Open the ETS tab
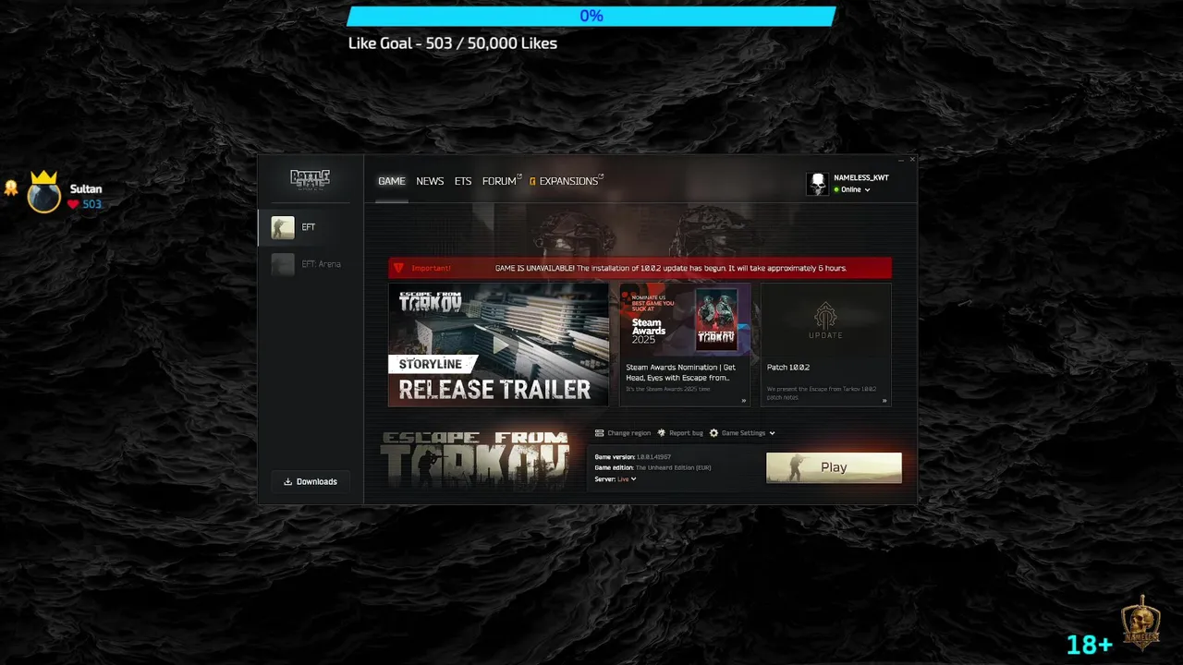The height and width of the screenshot is (665, 1183). 463,181
